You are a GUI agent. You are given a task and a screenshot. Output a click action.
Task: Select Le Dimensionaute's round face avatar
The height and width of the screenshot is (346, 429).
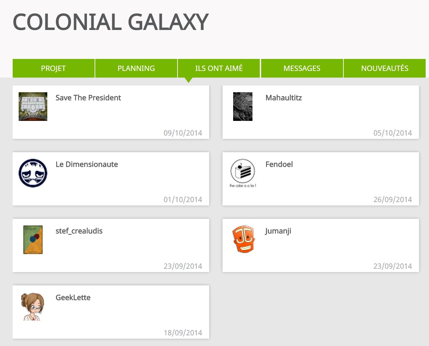click(33, 173)
